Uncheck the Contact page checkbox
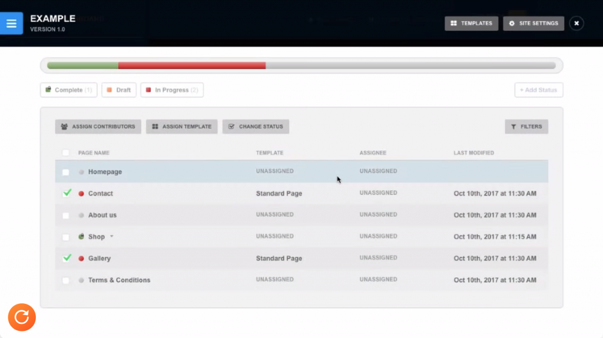 coord(66,194)
